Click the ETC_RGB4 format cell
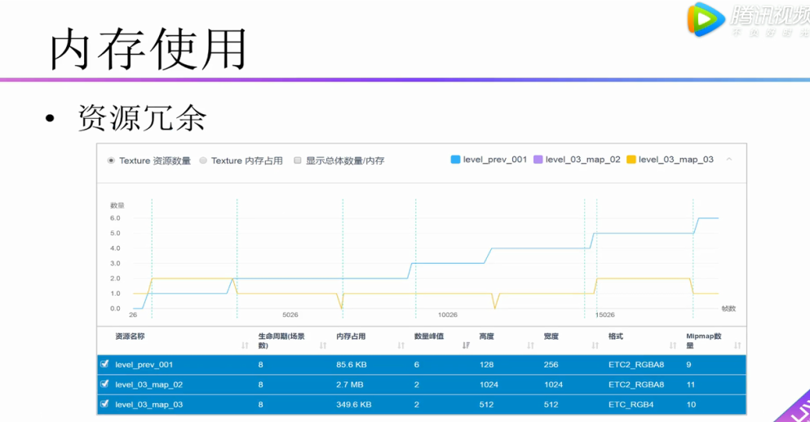 point(631,405)
